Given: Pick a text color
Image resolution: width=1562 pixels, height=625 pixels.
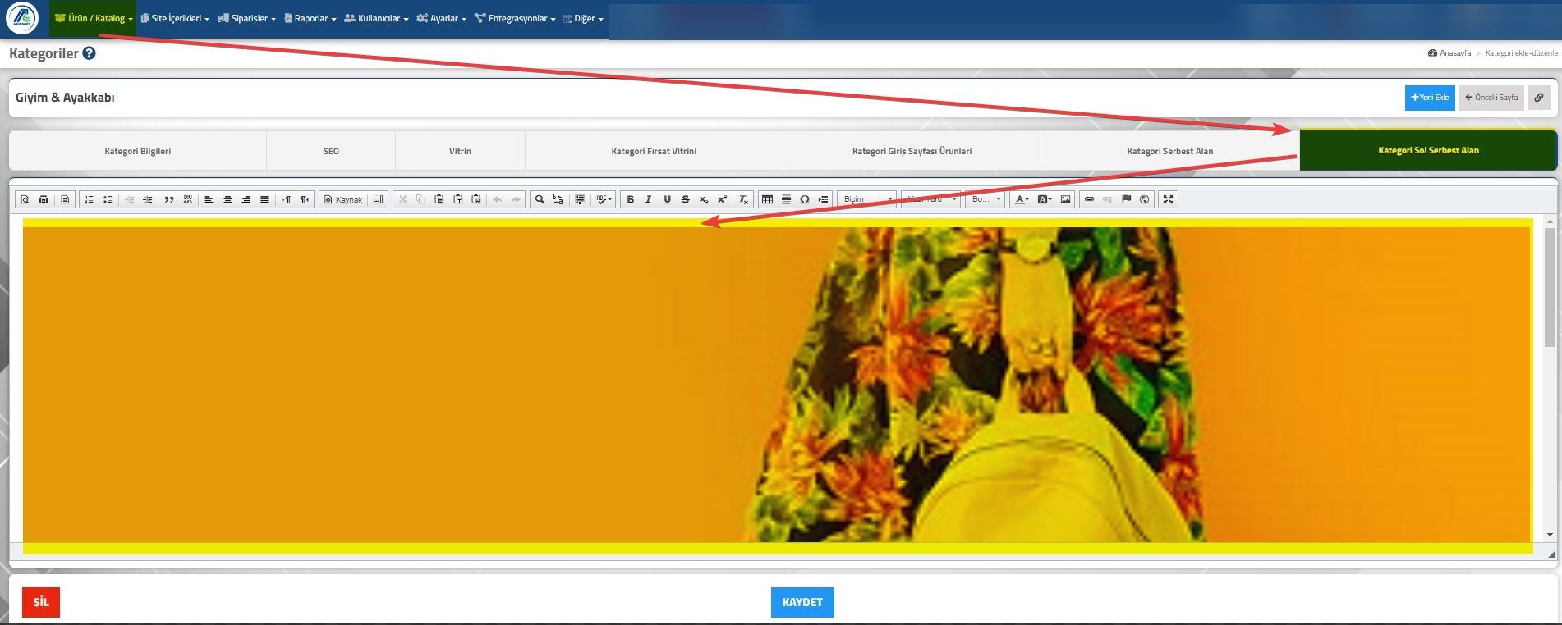Looking at the screenshot, I should click(x=1022, y=199).
